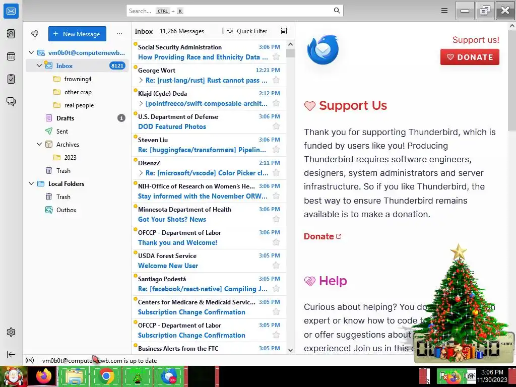
Task: Open File Explorer from the taskbar
Action: click(x=75, y=376)
